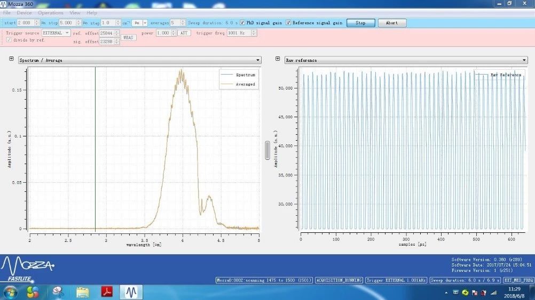Toggle the PbD signal gain checkbox

click(243, 23)
